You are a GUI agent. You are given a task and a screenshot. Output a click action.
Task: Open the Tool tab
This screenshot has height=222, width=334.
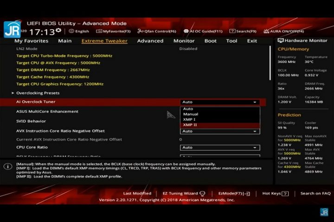(x=231, y=41)
